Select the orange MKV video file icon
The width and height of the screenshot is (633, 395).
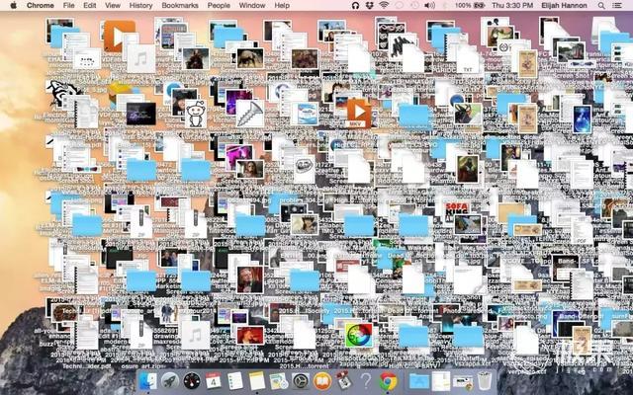[x=358, y=114]
